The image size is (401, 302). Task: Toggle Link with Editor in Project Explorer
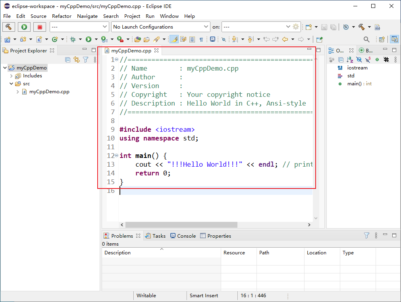click(77, 60)
